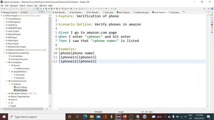This screenshot has width=214, height=120.
Task: Switch to the test2.java editor tab
Action: click(x=174, y=12)
